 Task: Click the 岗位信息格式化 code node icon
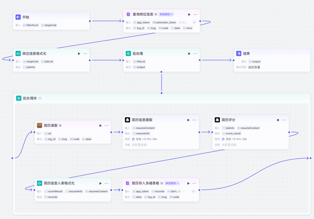coord(18,54)
